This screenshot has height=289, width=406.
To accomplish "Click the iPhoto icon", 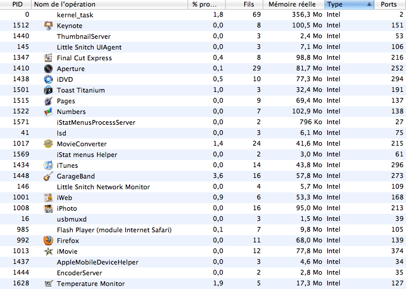I will coord(48,208).
